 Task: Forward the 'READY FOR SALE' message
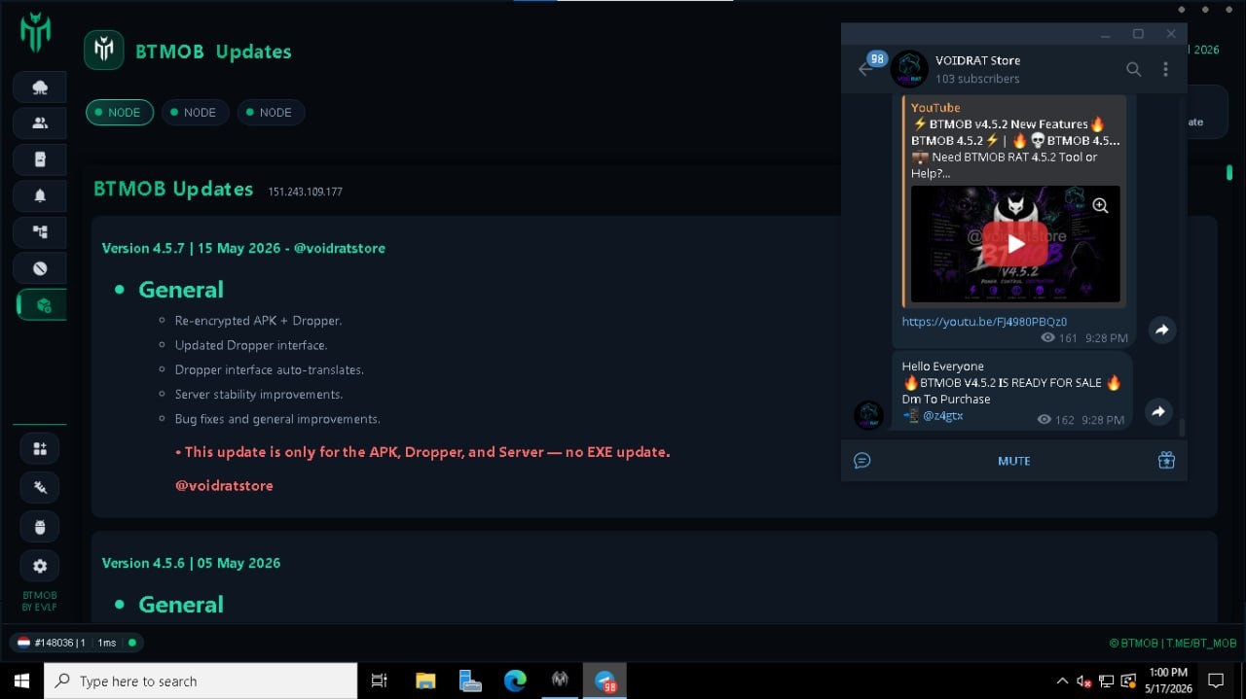[1158, 412]
